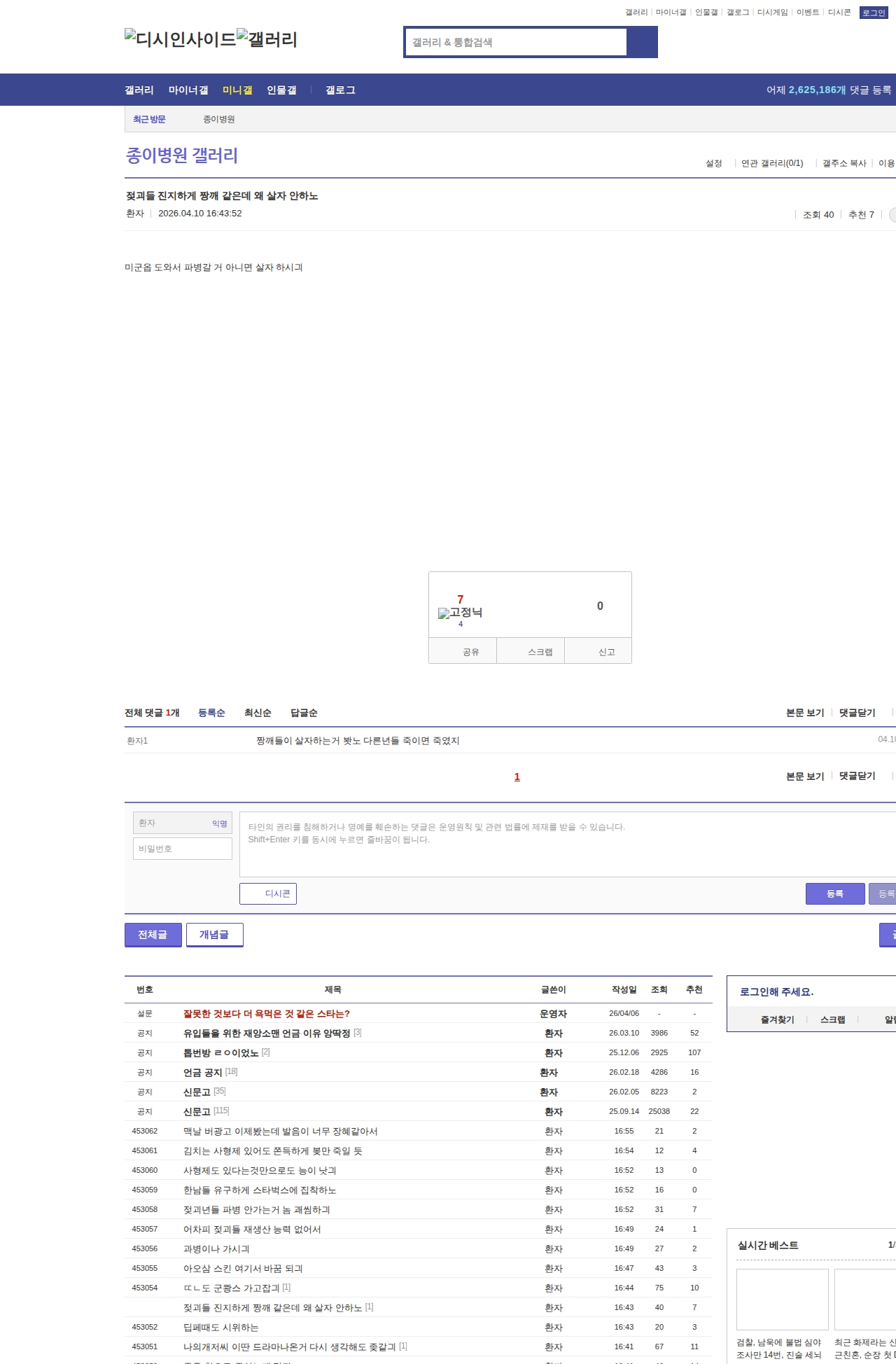This screenshot has width=896, height=1364.
Task: Sort comments by 등록순
Action: (211, 713)
